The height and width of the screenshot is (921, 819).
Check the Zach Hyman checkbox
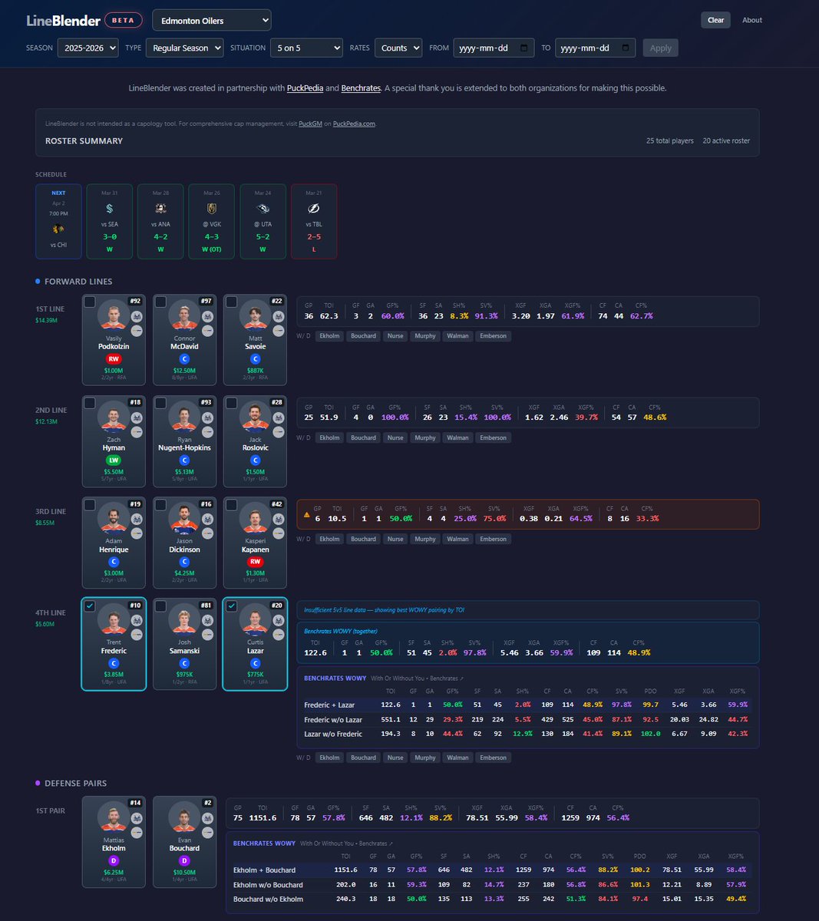click(x=90, y=403)
